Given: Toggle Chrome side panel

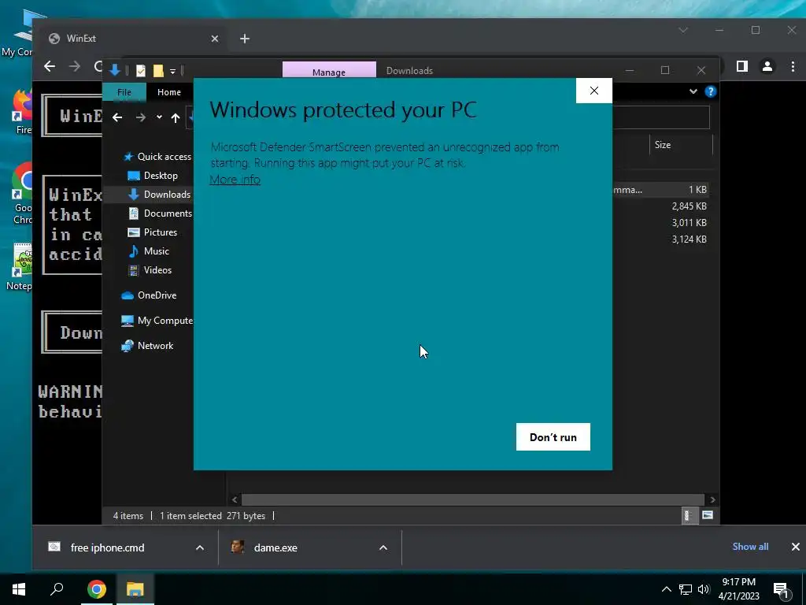Looking at the screenshot, I should point(741,66).
